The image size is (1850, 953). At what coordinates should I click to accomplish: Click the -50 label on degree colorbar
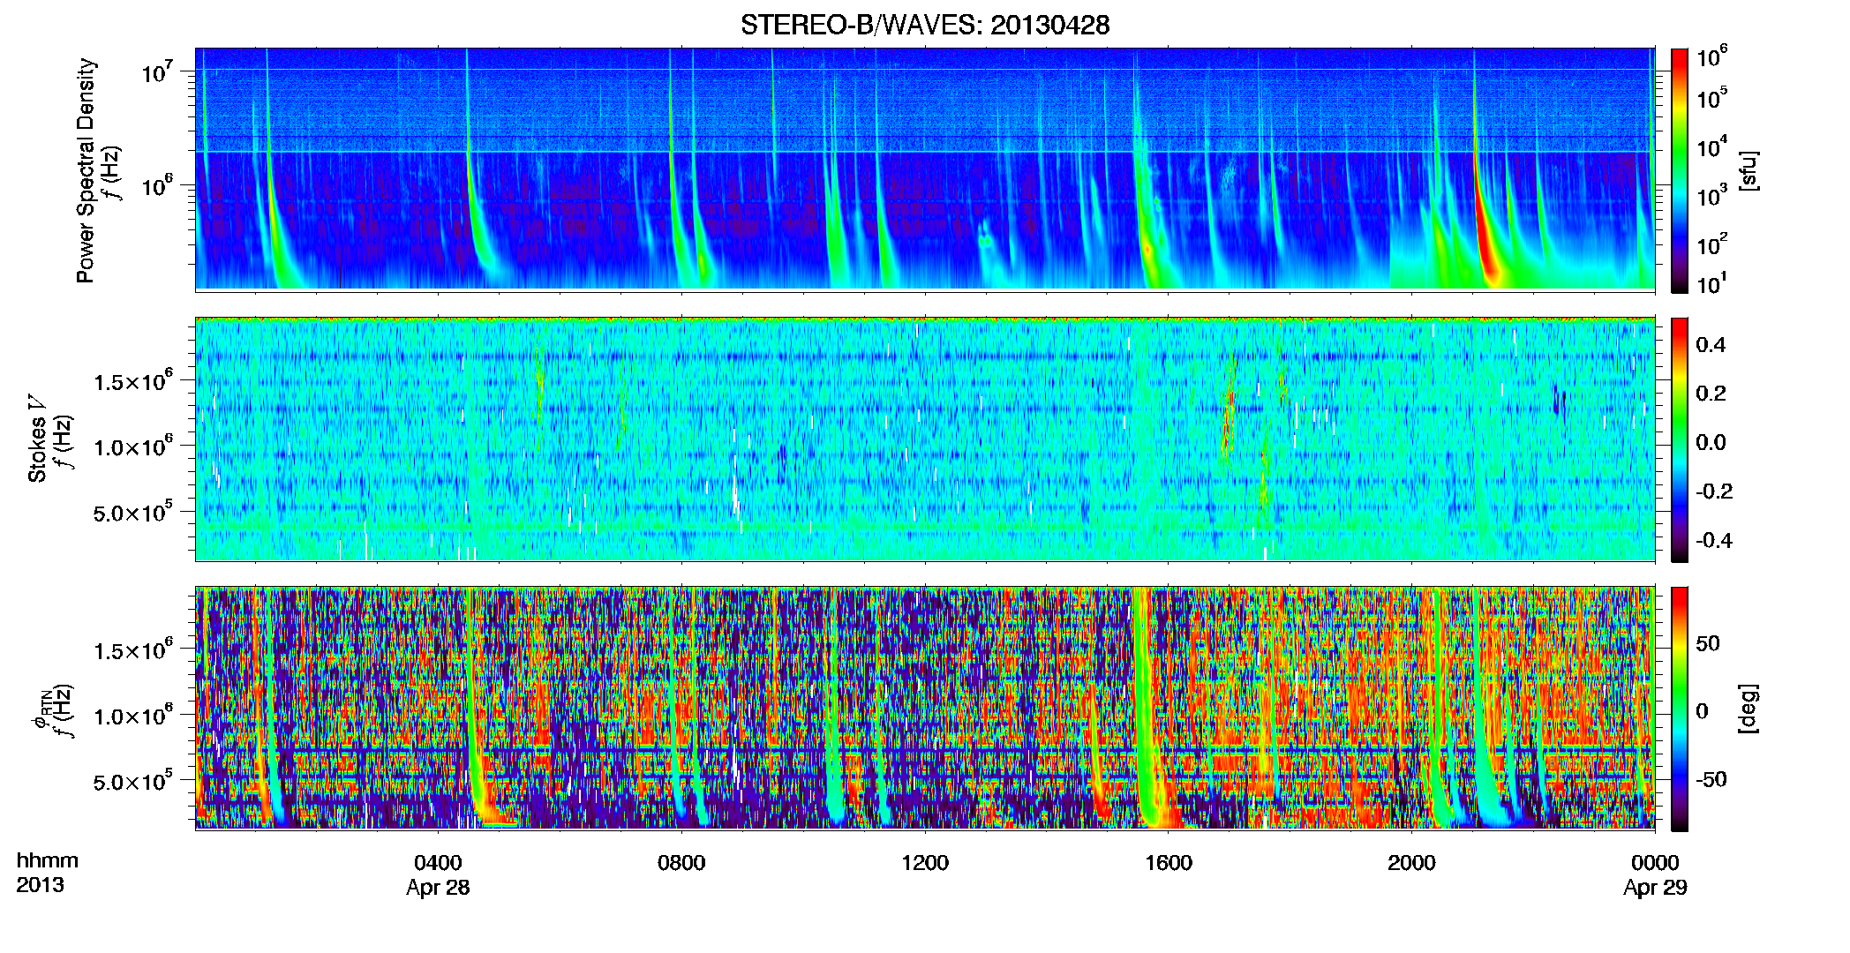[x=1711, y=779]
